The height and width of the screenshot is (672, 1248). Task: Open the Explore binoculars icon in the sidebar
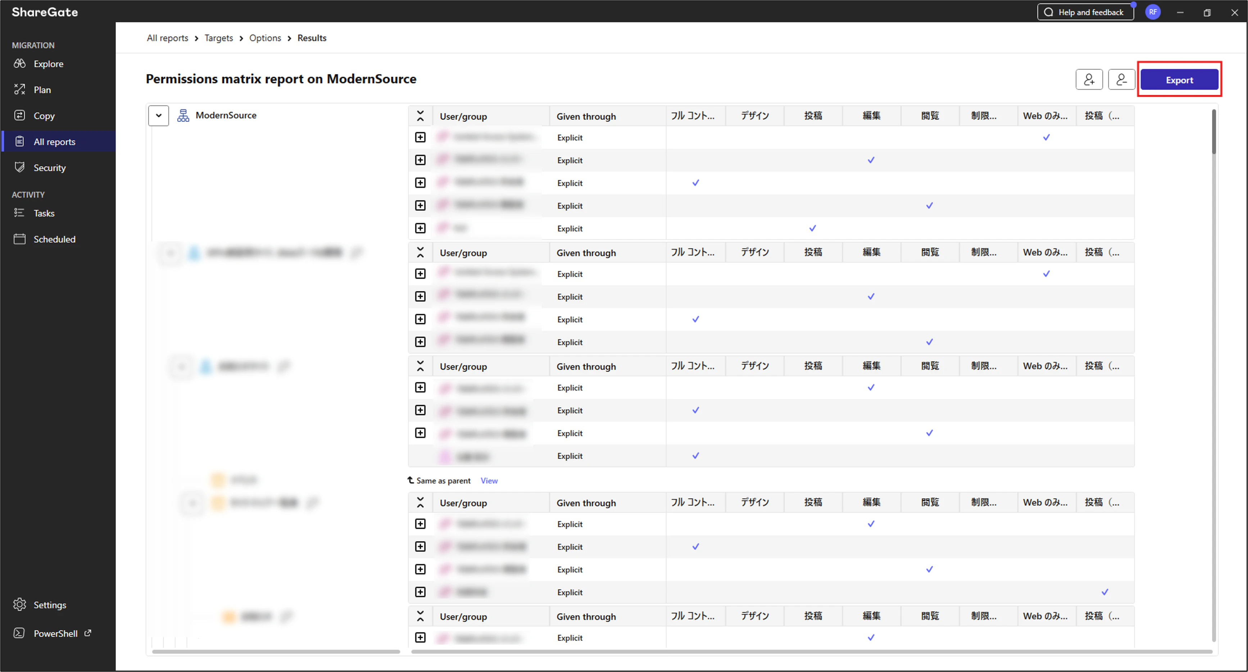tap(19, 63)
